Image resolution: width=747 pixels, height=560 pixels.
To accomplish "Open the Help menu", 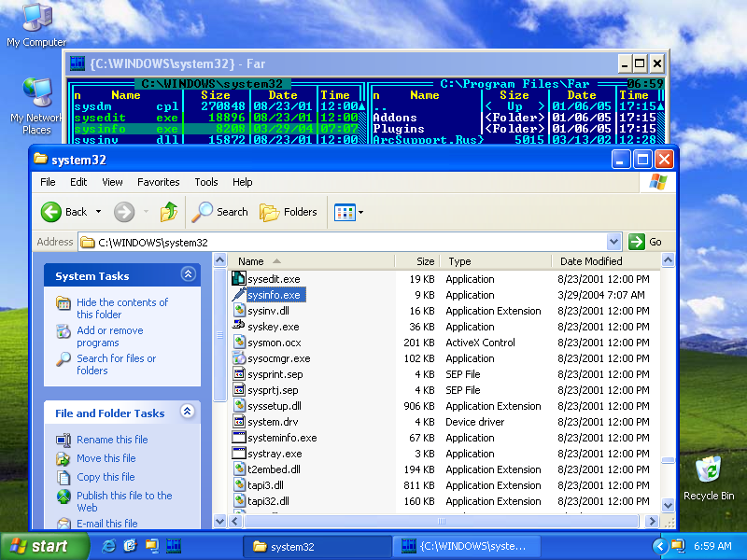I will (x=242, y=182).
